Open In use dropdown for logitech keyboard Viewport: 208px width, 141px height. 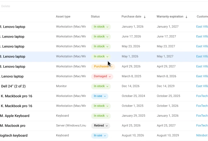pyautogui.click(x=100, y=136)
